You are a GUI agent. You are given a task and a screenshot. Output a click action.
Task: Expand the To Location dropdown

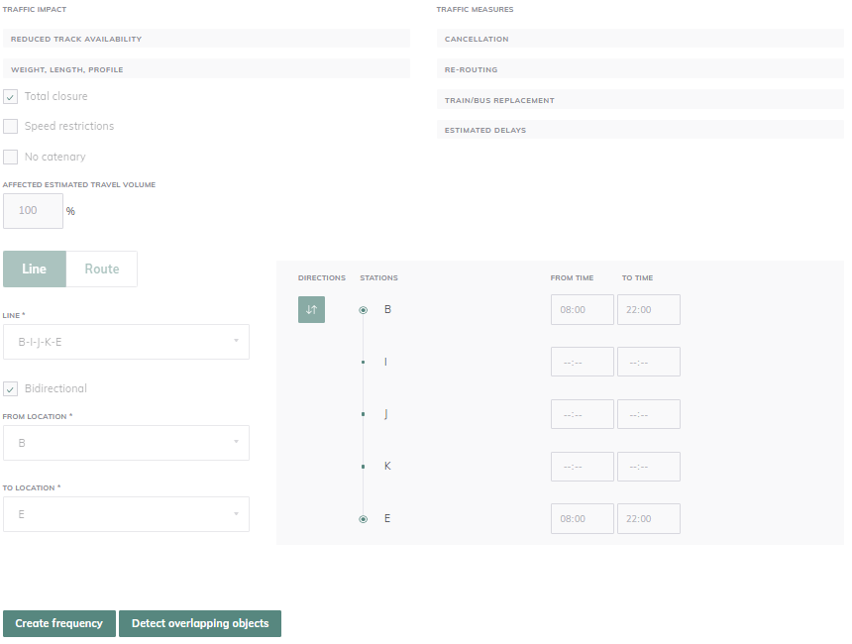click(x=126, y=514)
